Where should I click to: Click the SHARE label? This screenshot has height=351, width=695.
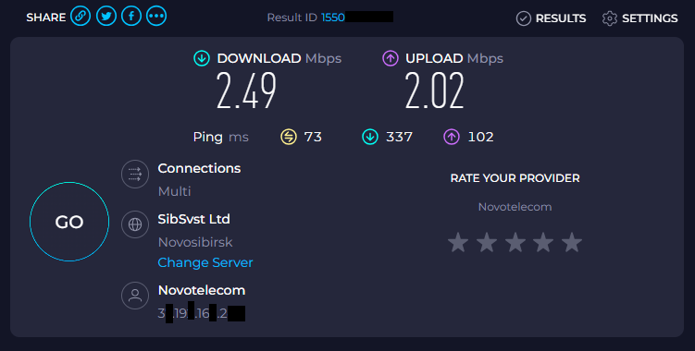(x=45, y=18)
